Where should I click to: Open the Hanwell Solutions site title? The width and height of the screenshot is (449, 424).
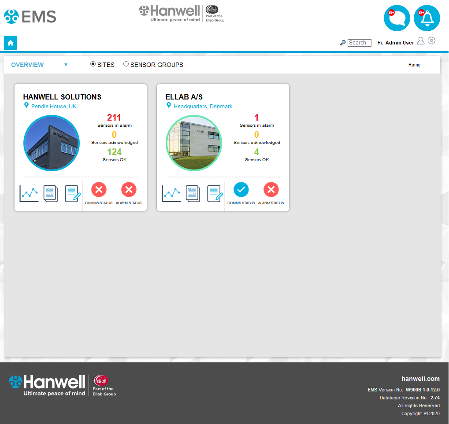tap(62, 97)
